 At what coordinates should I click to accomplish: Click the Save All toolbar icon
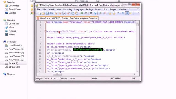point(51,13)
